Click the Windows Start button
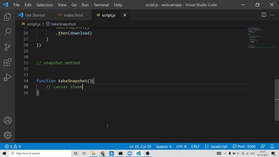 coord(4,153)
